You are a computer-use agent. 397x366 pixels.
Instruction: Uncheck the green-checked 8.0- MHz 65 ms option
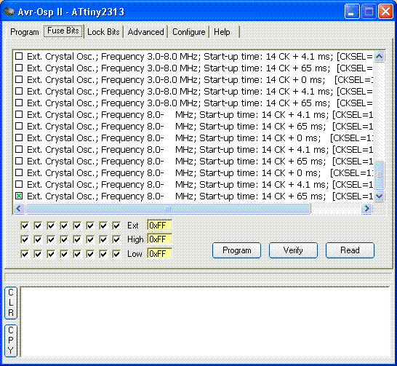19,196
